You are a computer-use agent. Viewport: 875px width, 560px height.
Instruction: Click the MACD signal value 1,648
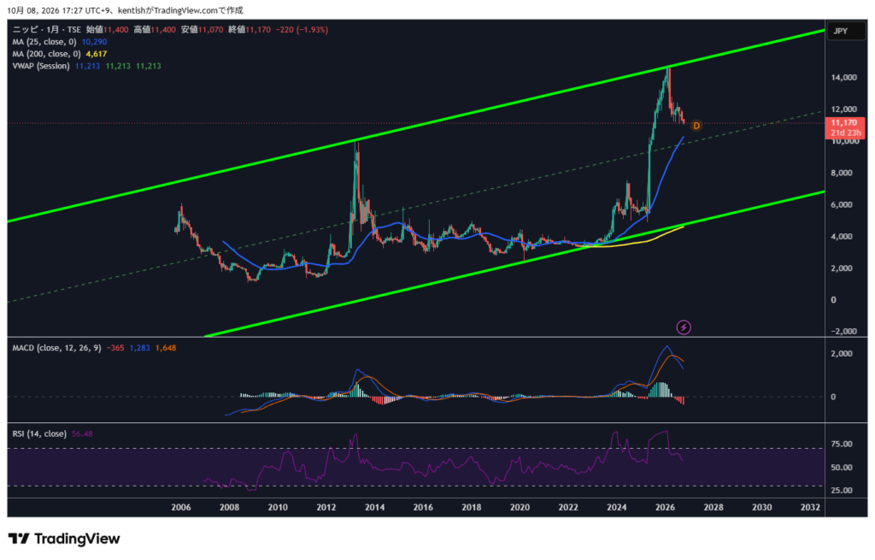(166, 348)
